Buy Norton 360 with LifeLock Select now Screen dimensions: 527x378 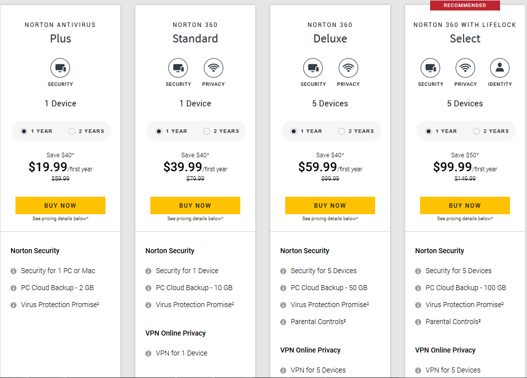(465, 205)
